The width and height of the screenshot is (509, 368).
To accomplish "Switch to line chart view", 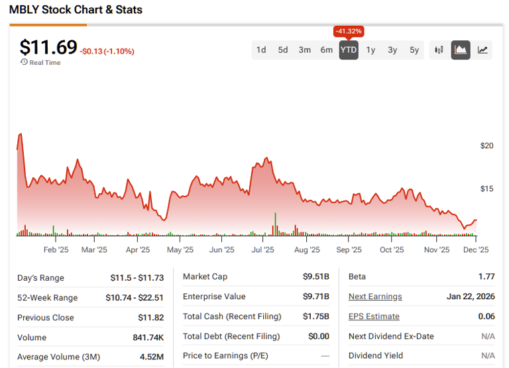I will (x=483, y=50).
